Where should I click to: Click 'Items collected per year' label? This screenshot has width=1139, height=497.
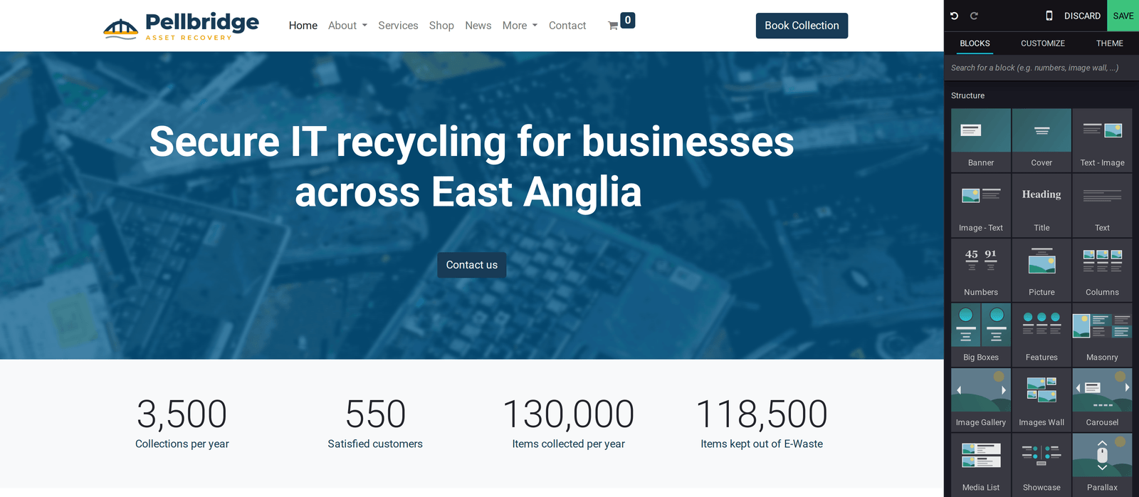pos(568,444)
